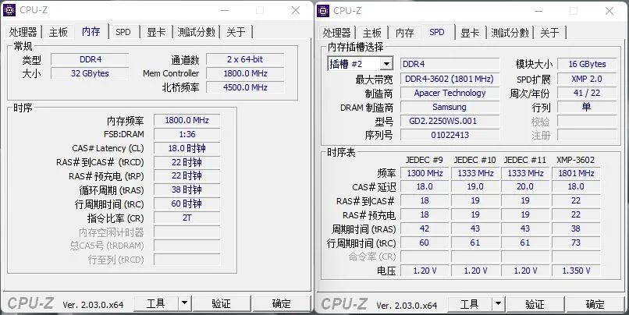
Task: Click the 内存频率 1800.0 MHz value field
Action: (187, 120)
